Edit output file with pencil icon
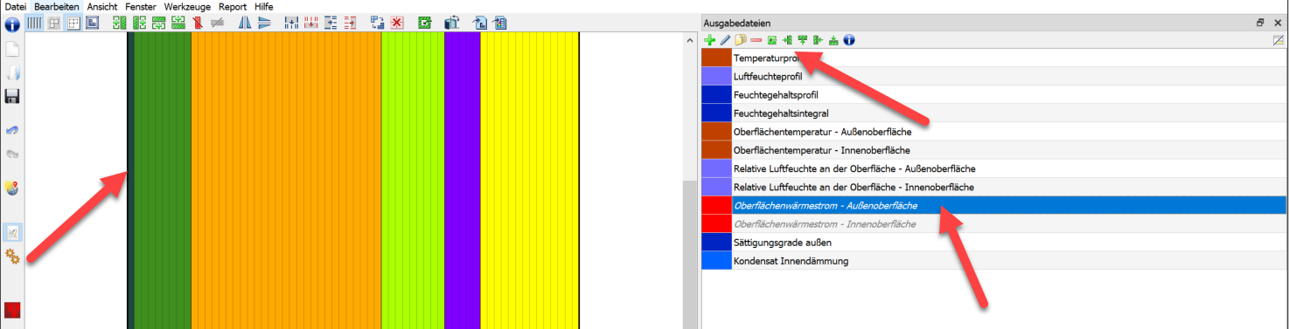1289x329 pixels. 725,40
